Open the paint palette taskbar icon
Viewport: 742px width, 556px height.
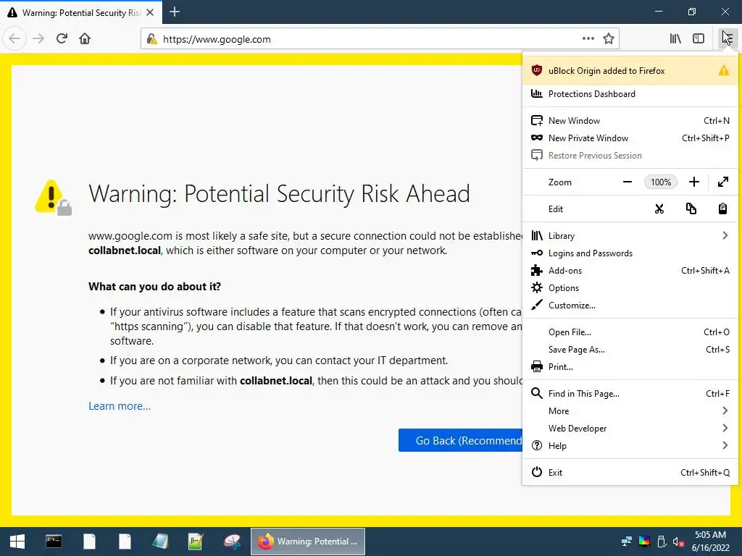pyautogui.click(x=232, y=542)
